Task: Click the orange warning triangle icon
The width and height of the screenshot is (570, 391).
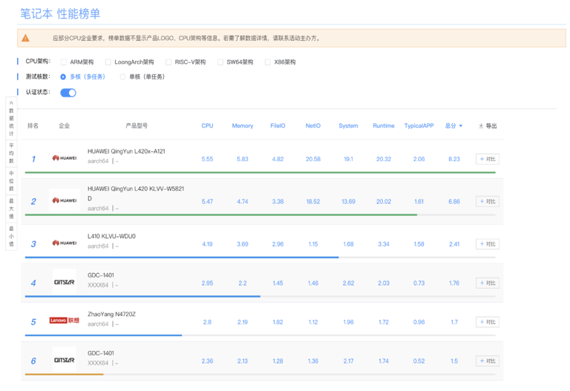Action: (x=25, y=38)
